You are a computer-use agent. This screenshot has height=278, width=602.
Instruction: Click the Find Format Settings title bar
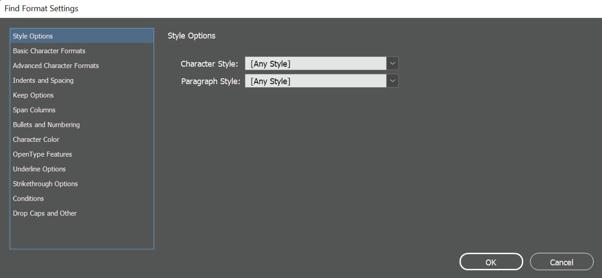pyautogui.click(x=41, y=8)
